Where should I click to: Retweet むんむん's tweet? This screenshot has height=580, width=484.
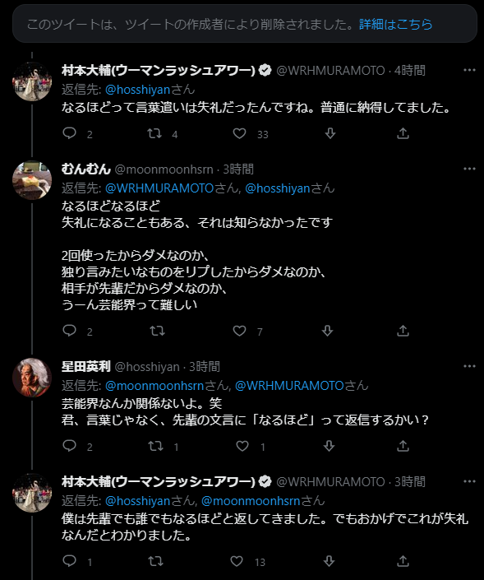tap(157, 331)
